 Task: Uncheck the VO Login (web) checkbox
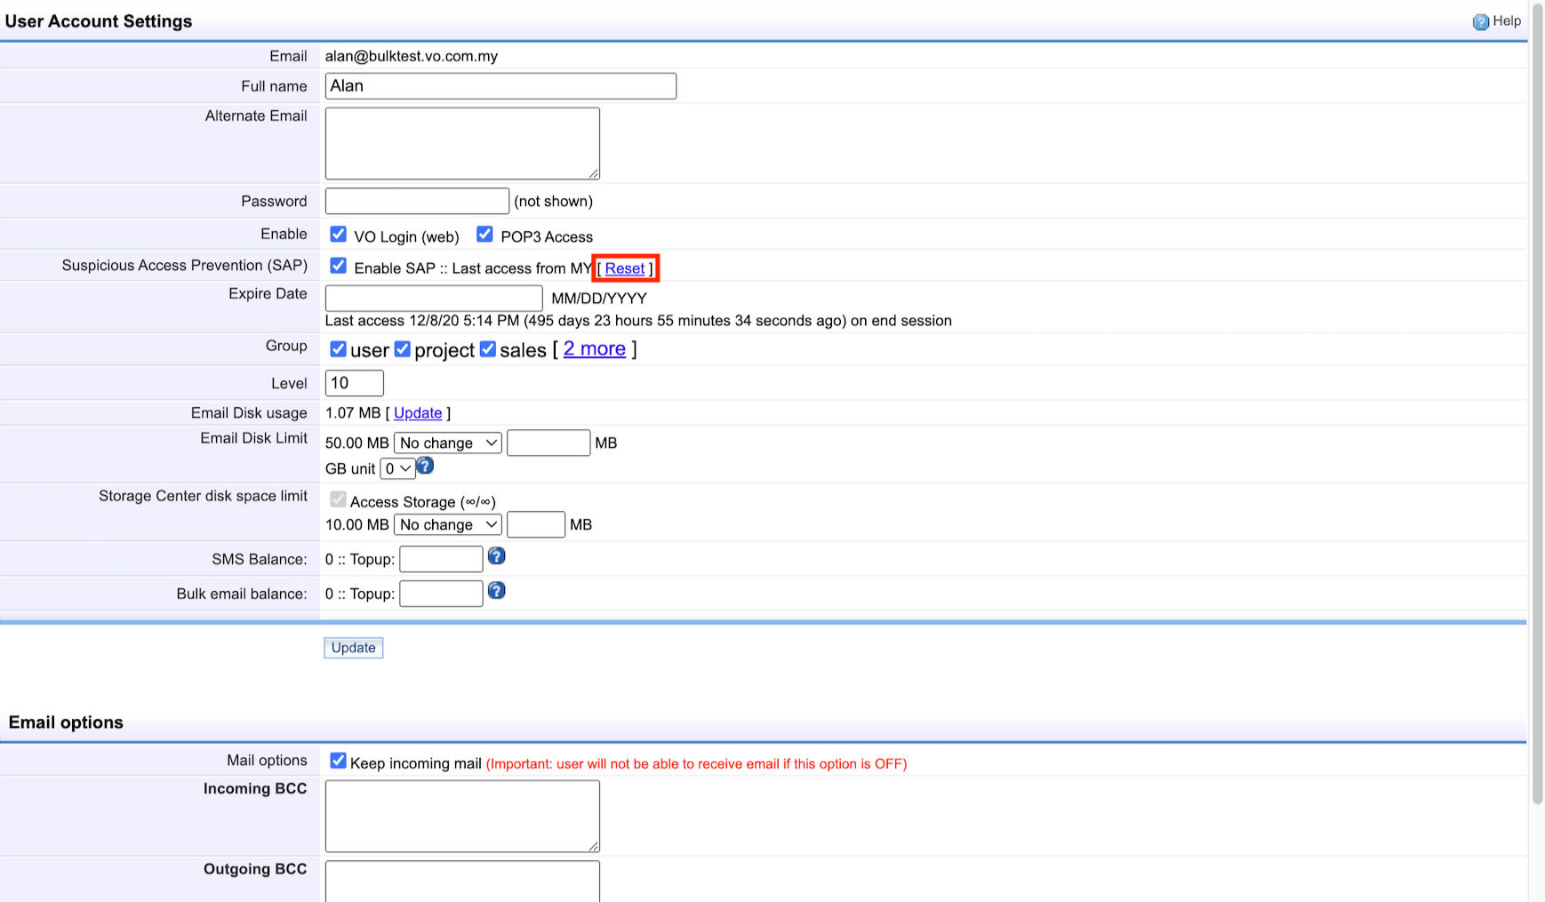pyautogui.click(x=338, y=235)
